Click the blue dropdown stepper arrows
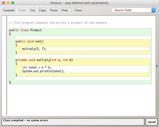Image resolution: width=159 pixels, height=127 pixels. pyautogui.click(x=154, y=10)
